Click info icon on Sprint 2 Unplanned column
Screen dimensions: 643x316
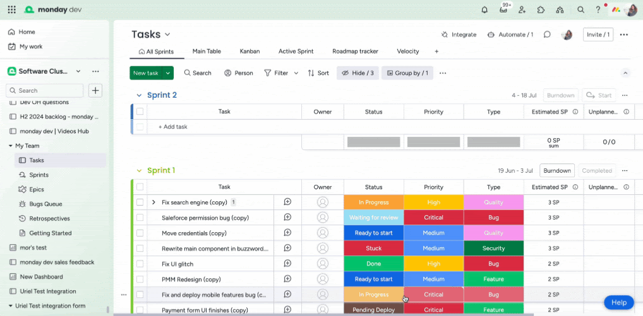pyautogui.click(x=626, y=112)
